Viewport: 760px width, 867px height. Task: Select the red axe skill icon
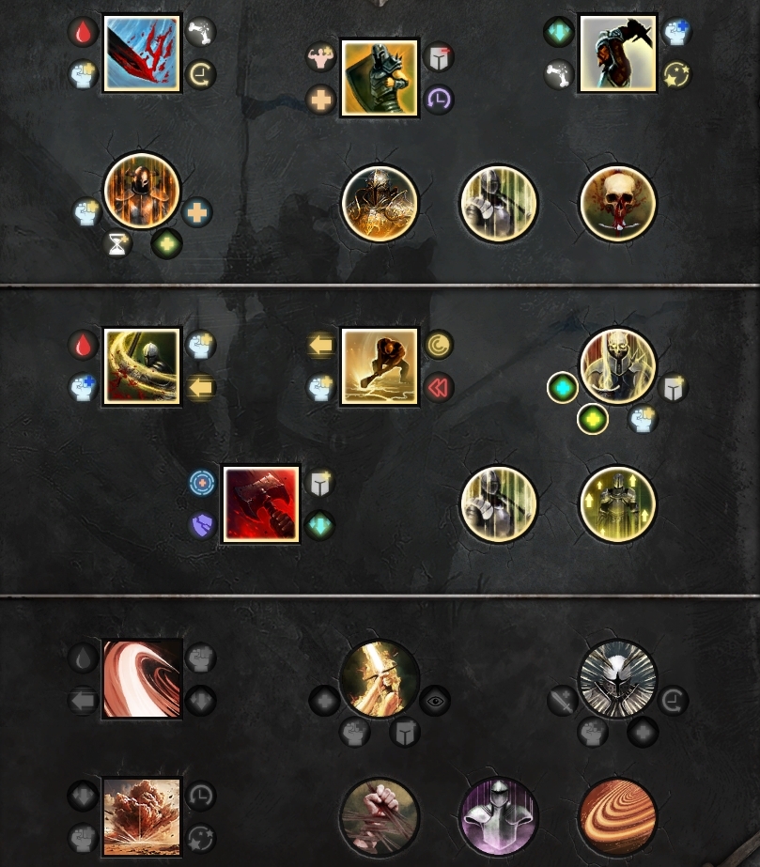261,503
